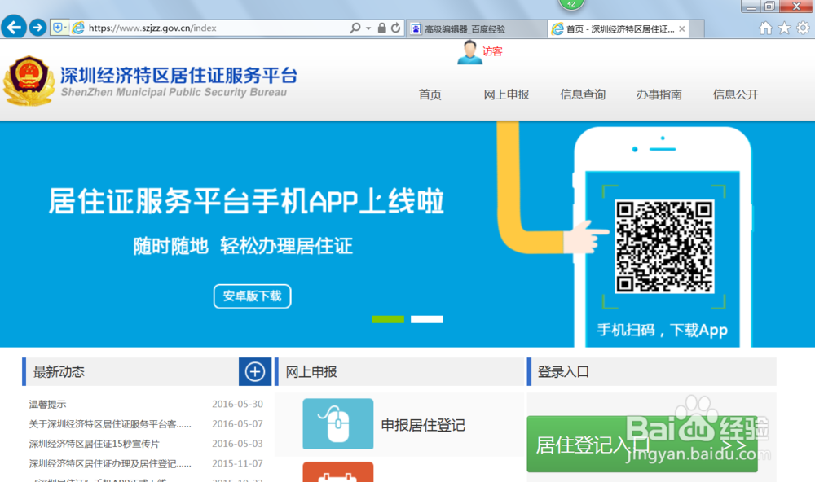The image size is (815, 482).
Task: Close the 首页 - 深圳经济特区居住证 tab
Action: click(x=682, y=29)
